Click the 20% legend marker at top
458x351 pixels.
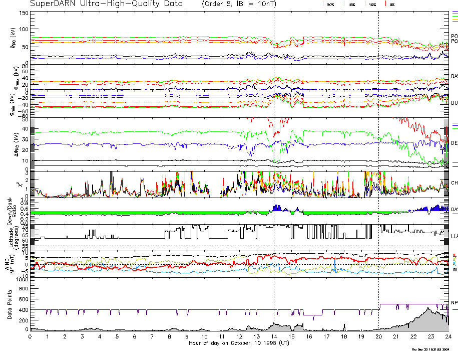330,4
